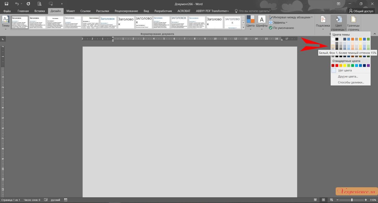Select the Дизайн tab
This screenshot has width=378, height=203.
(x=55, y=11)
